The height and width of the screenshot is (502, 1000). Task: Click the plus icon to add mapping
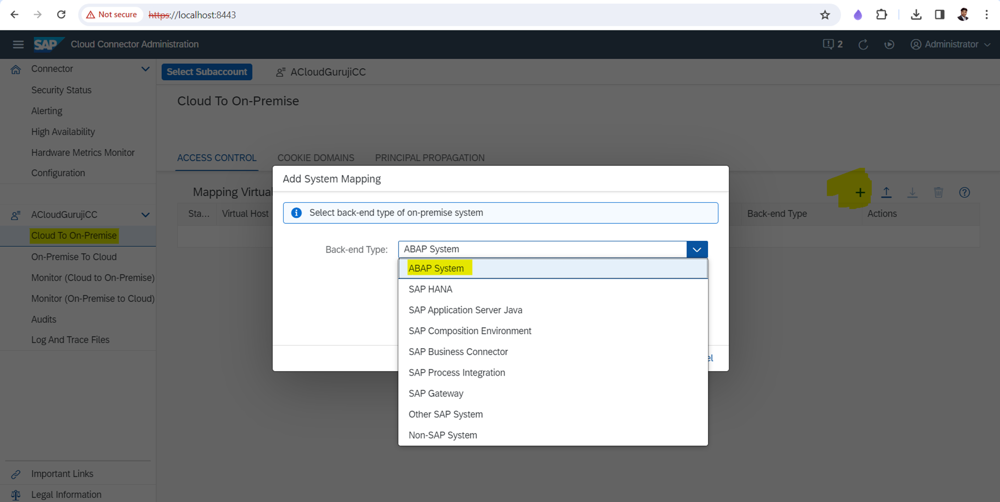coord(860,193)
